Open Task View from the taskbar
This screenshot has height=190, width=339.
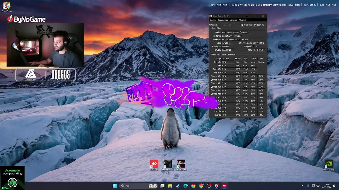(162, 186)
